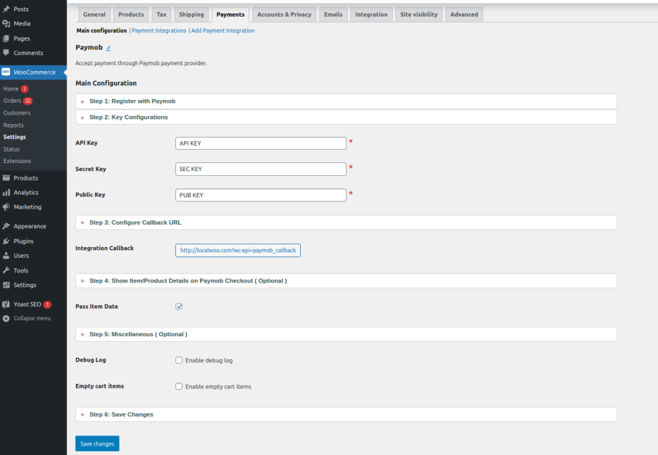Click the Marketing megaphone icon
This screenshot has width=658, height=455.
[6, 207]
